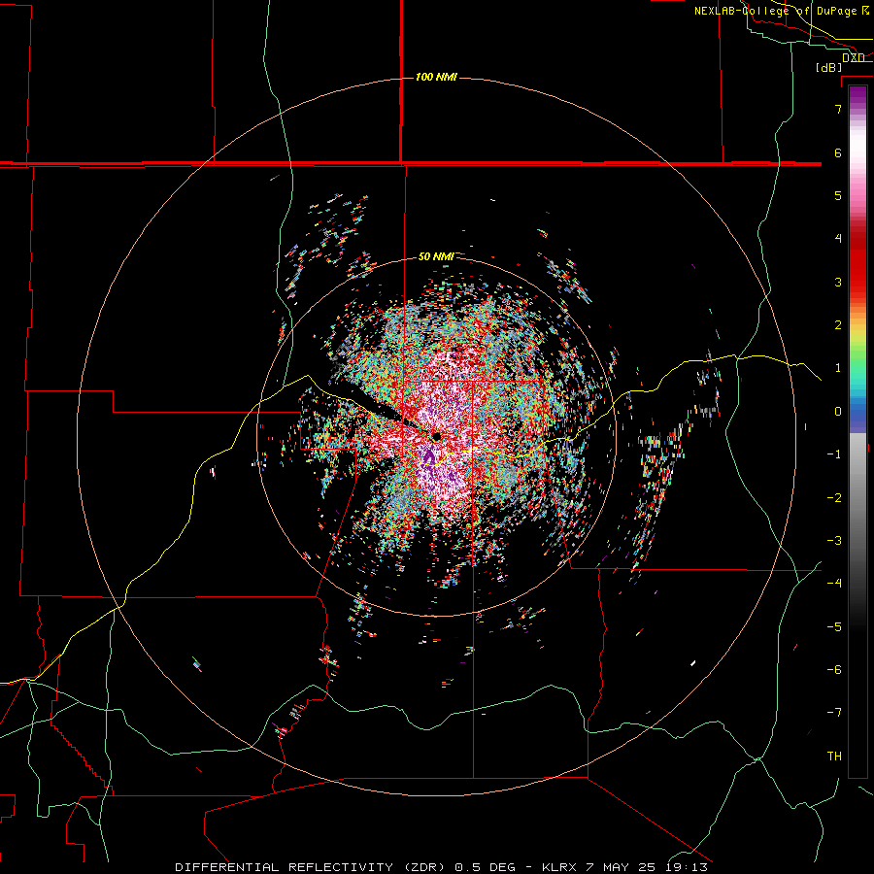Click the 50 NMI range ring label
This screenshot has width=874, height=874.
pos(436,256)
